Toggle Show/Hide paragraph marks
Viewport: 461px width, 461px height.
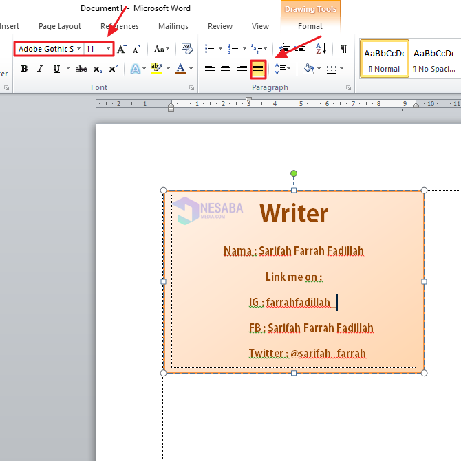point(344,49)
